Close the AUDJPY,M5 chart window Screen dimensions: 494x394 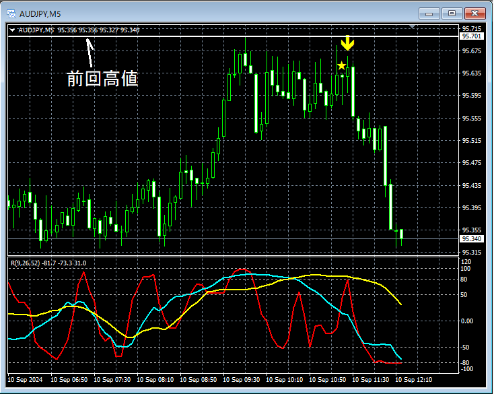[474, 13]
